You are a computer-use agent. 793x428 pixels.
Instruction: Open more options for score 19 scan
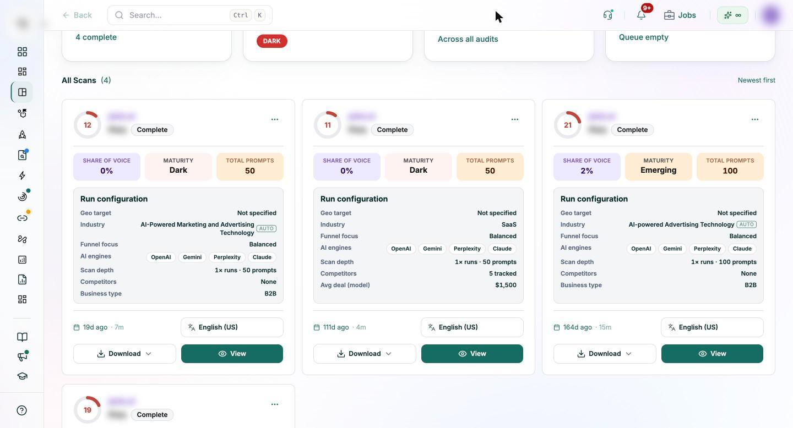click(275, 404)
